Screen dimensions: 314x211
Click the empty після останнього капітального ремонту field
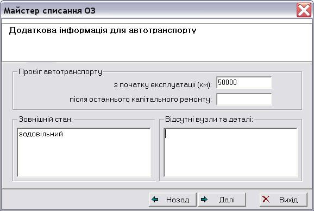[244, 99]
